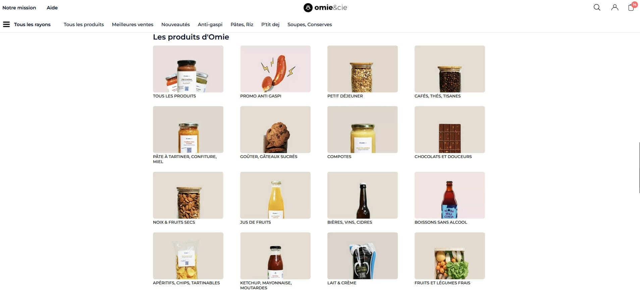
Task: Open Promo Anti Gaspi category thumbnail
Action: (x=275, y=69)
